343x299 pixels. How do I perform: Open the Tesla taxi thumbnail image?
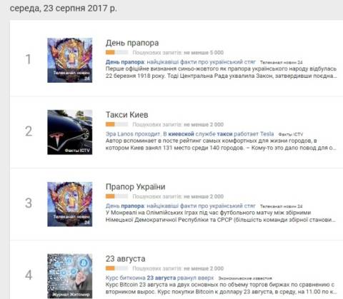click(x=70, y=132)
